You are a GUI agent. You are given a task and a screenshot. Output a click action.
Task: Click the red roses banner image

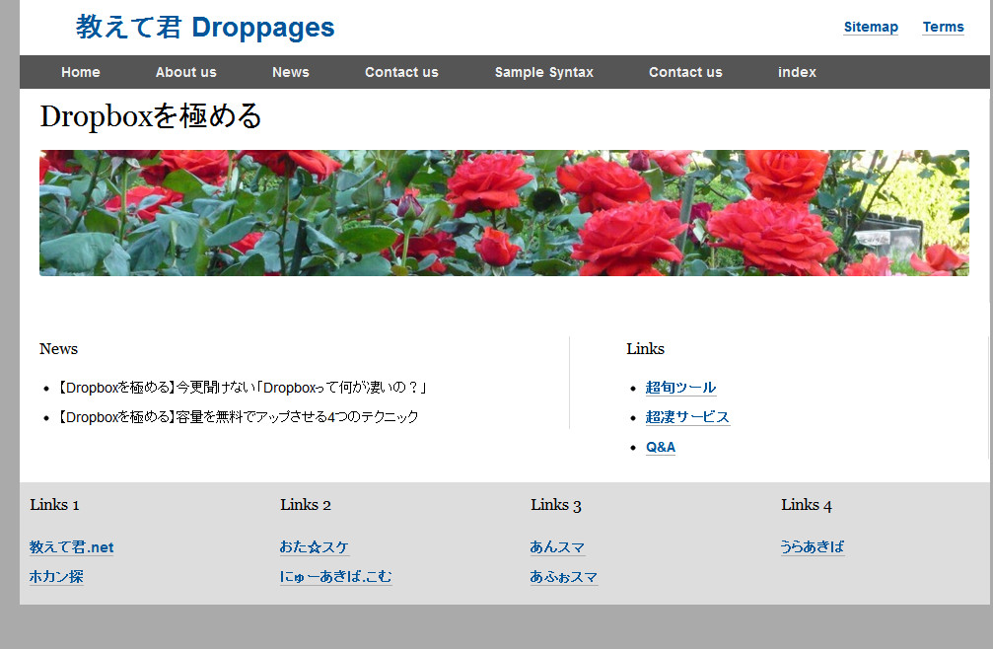click(504, 213)
